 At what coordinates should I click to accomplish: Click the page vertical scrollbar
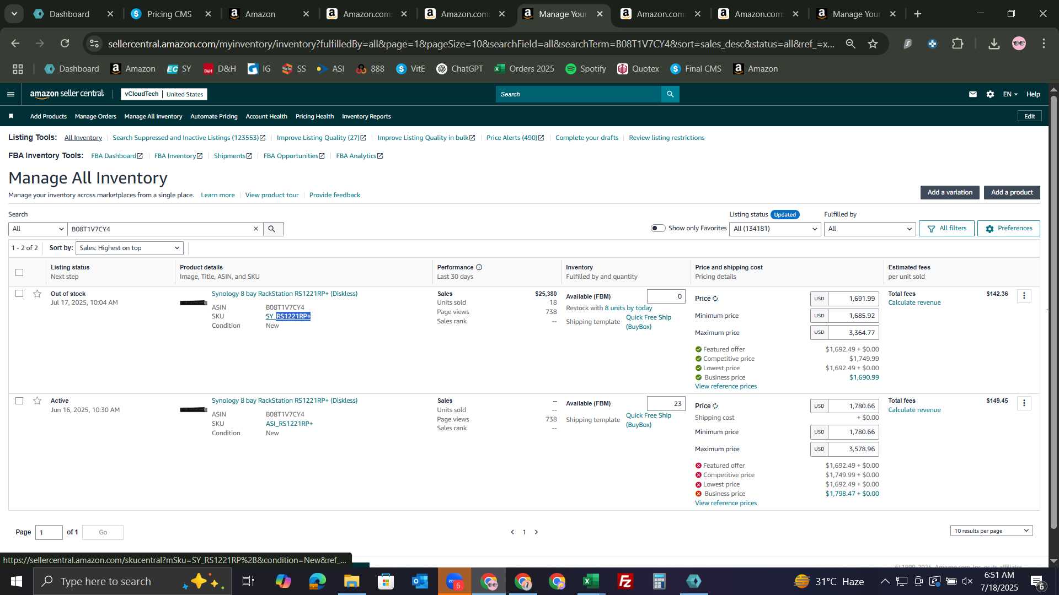pos(1053,313)
